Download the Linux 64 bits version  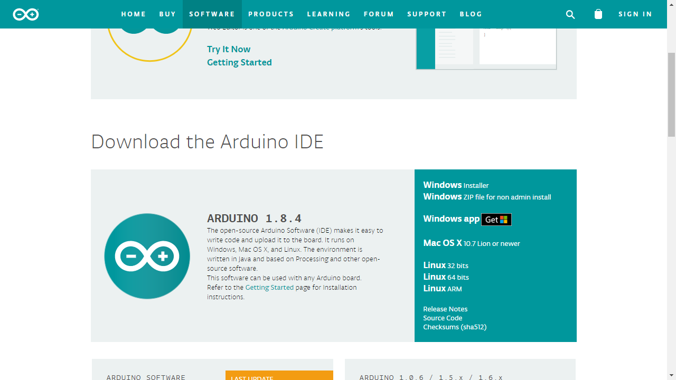(x=446, y=277)
